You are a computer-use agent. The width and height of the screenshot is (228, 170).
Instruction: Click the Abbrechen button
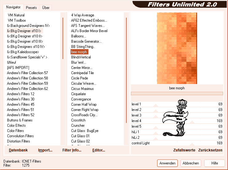[x=191, y=163]
